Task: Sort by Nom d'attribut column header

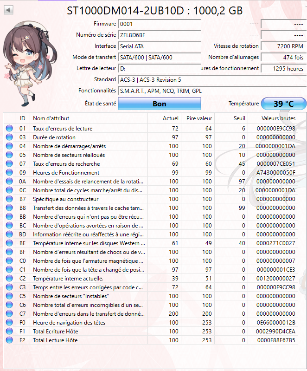Action: coord(89,118)
